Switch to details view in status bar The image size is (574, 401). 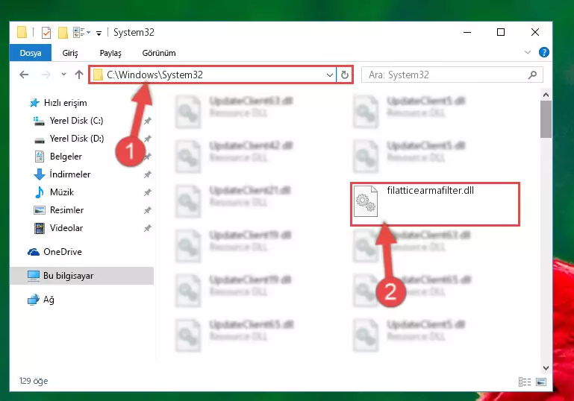coord(525,382)
